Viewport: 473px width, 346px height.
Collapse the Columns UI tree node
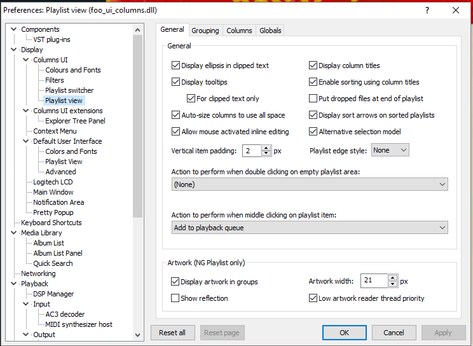[x=26, y=60]
